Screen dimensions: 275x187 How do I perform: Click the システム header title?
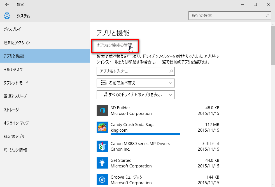pos(23,16)
